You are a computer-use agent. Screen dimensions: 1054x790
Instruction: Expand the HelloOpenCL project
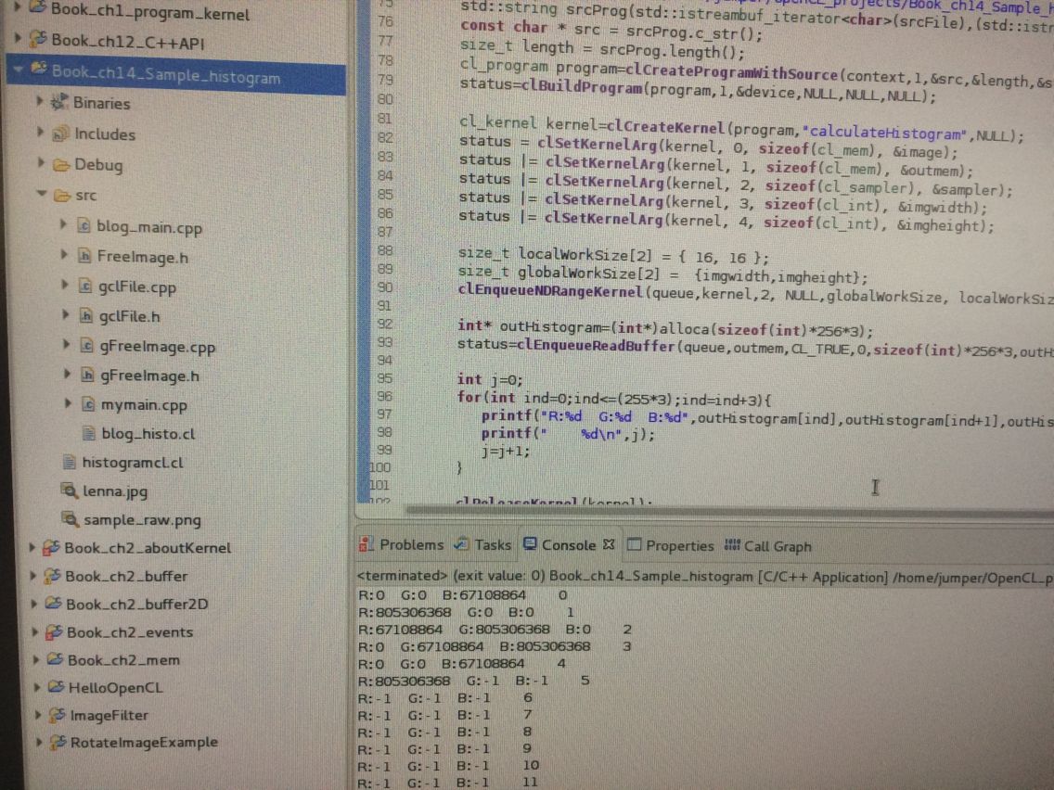tap(36, 687)
